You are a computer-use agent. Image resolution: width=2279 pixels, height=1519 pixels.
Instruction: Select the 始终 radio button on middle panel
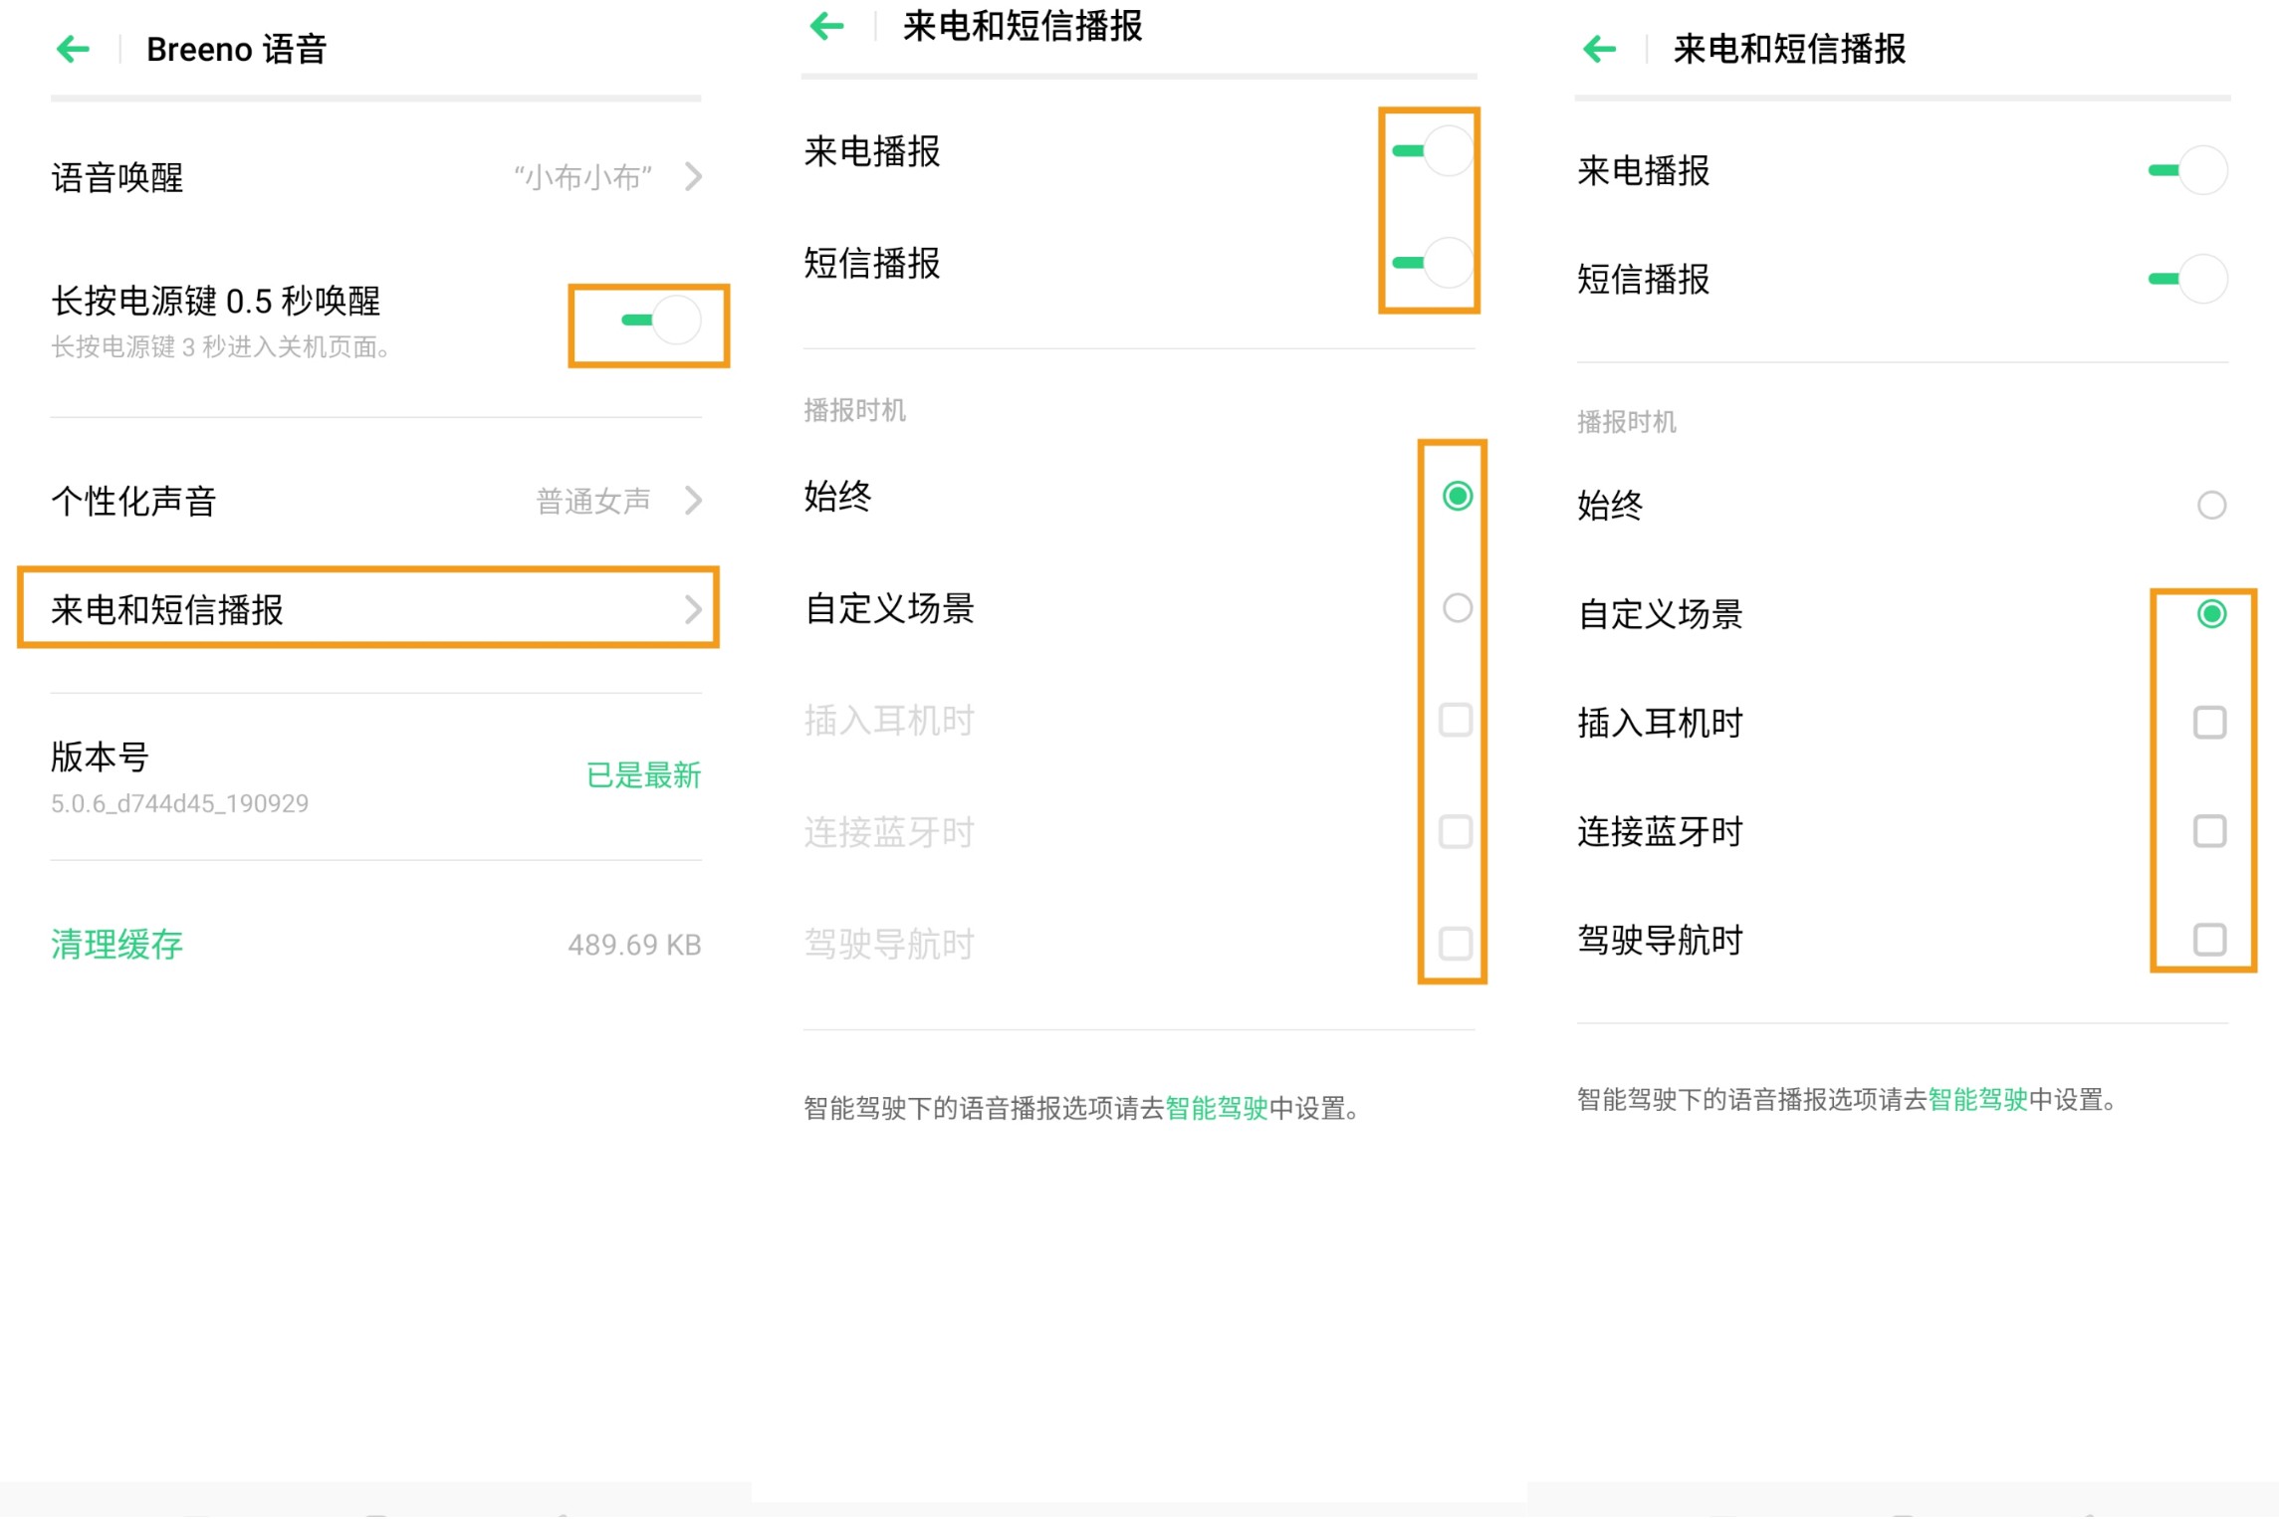1457,495
